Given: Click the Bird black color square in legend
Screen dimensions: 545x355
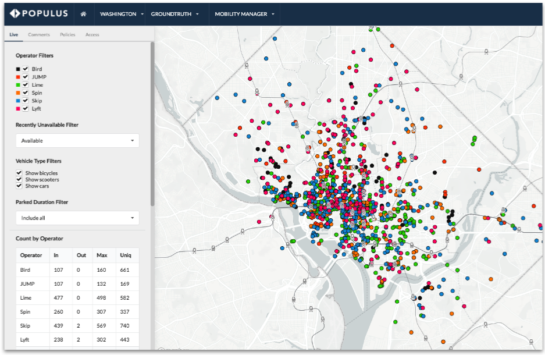Looking at the screenshot, I should coord(18,68).
